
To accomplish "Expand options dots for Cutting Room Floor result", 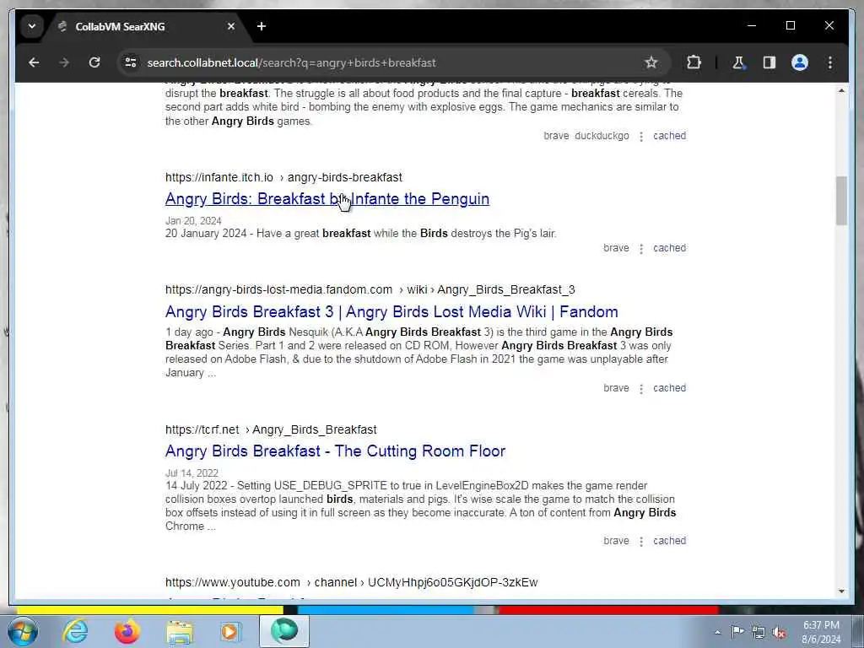I will [x=641, y=542].
